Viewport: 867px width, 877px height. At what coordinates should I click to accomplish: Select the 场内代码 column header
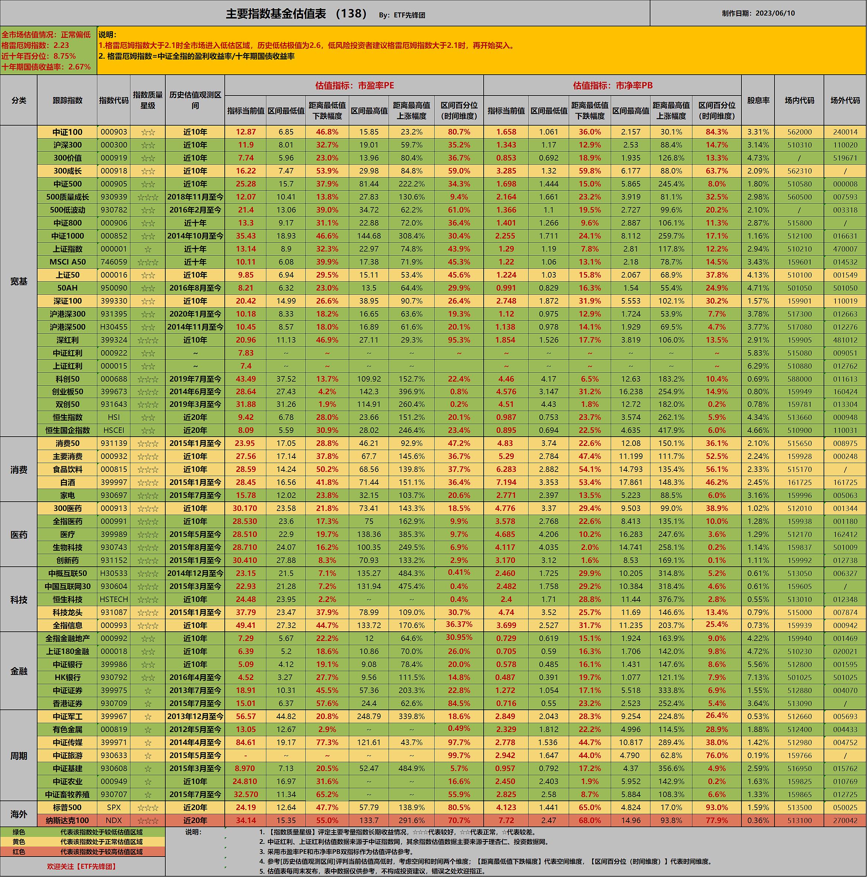799,100
